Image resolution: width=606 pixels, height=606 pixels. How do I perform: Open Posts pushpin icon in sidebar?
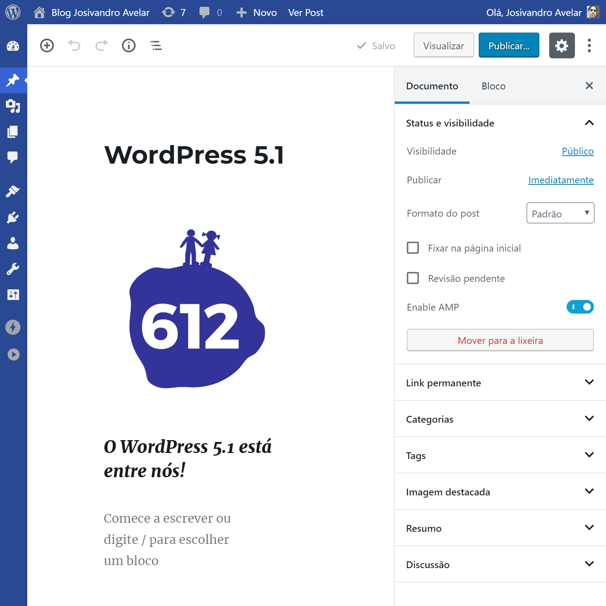click(13, 80)
